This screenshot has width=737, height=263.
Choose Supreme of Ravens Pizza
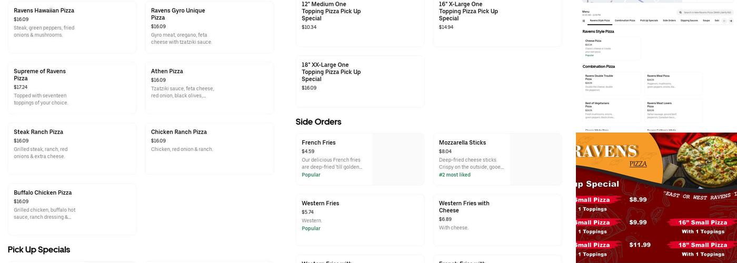click(x=72, y=87)
